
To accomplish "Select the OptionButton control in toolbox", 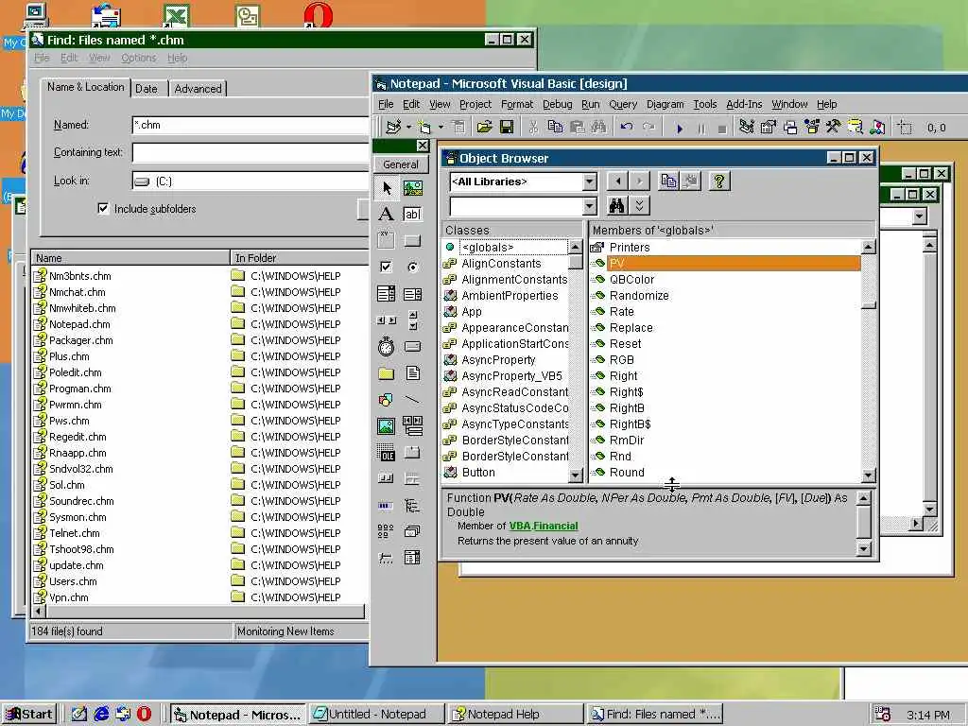I will click(412, 267).
